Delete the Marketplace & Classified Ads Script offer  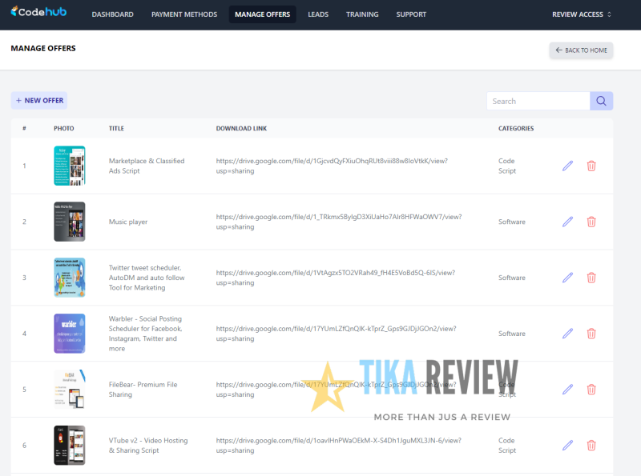tap(591, 166)
